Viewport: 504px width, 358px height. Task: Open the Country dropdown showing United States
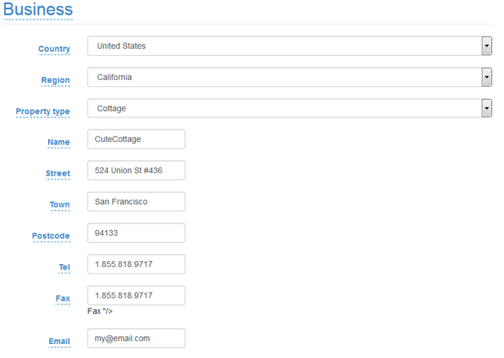pyautogui.click(x=289, y=46)
